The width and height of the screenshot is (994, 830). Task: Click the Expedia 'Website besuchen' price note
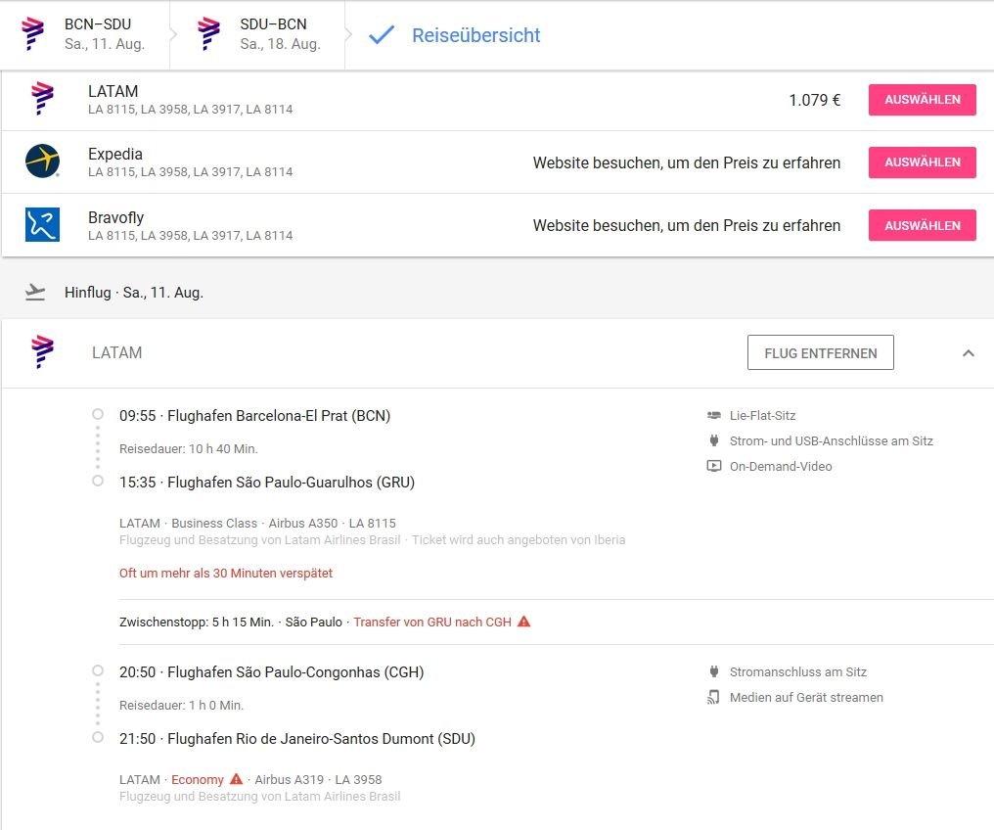(687, 162)
